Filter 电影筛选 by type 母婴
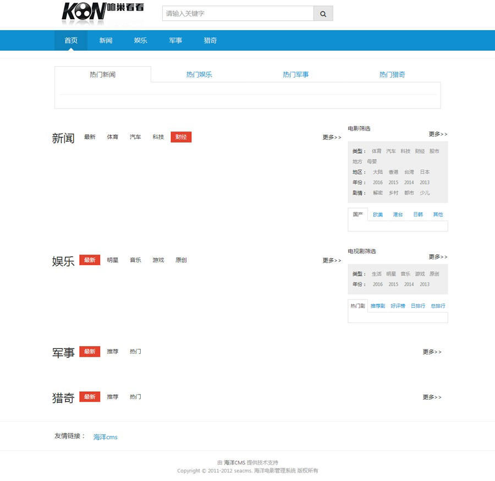The height and width of the screenshot is (481, 495). pos(372,162)
